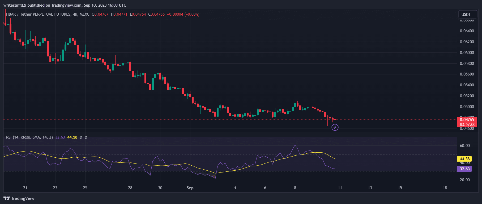The height and width of the screenshot is (204, 482).
Task: Click the 'Sep' label on time axis
Action: coord(190,188)
